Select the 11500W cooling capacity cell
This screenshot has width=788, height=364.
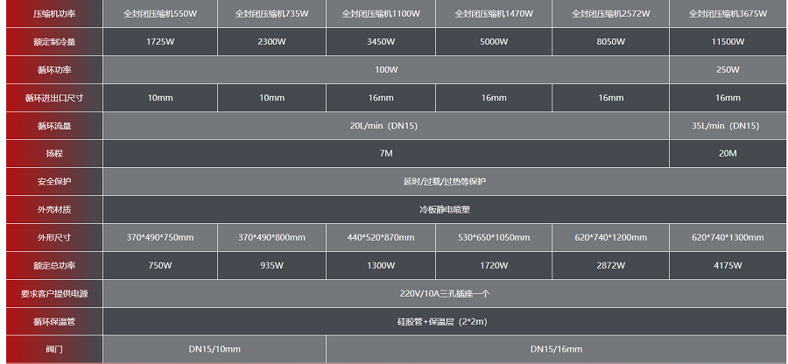tap(728, 42)
